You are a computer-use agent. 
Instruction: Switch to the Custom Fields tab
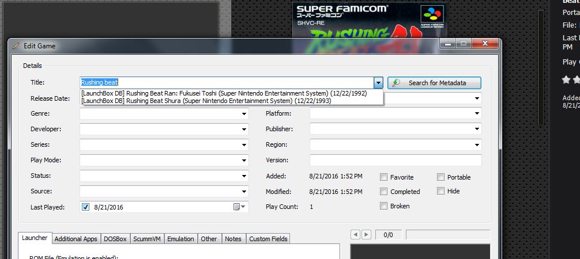click(268, 239)
